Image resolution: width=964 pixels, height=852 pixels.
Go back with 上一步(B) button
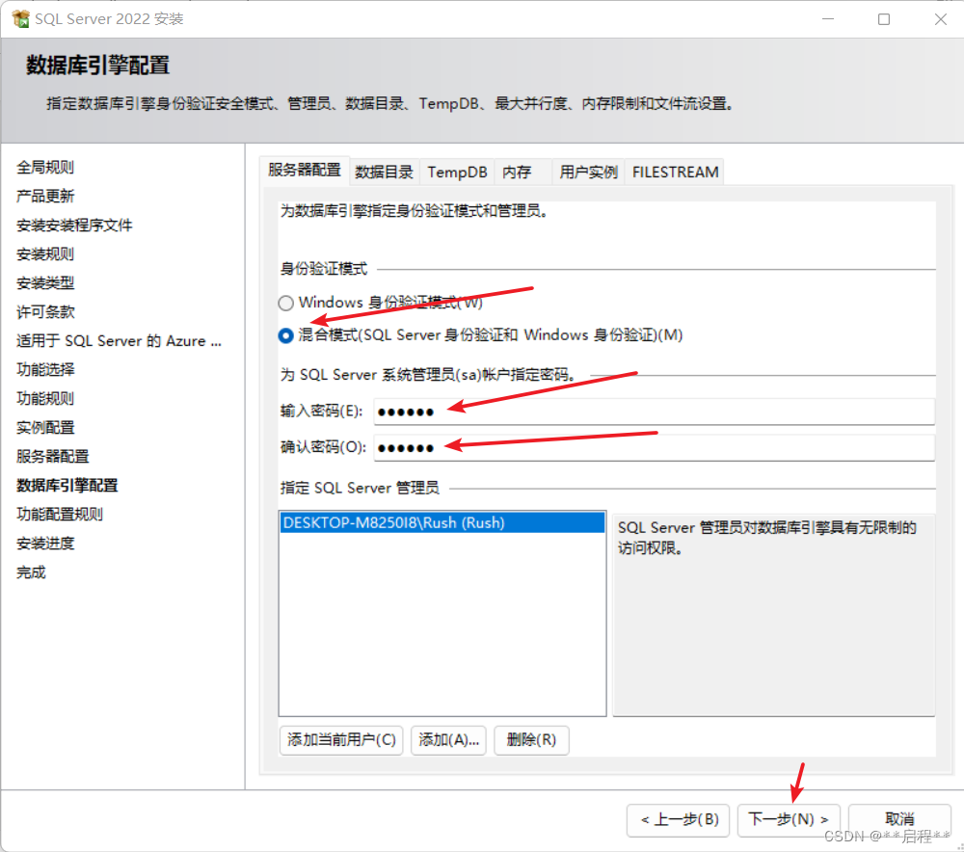[x=678, y=819]
